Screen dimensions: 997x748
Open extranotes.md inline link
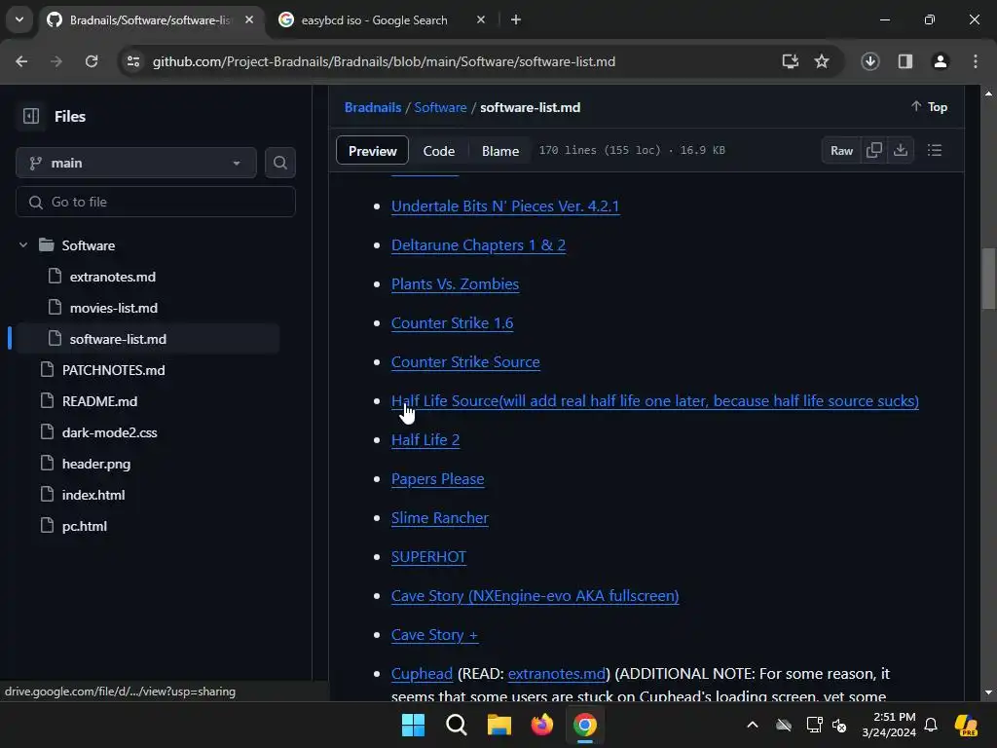556,674
